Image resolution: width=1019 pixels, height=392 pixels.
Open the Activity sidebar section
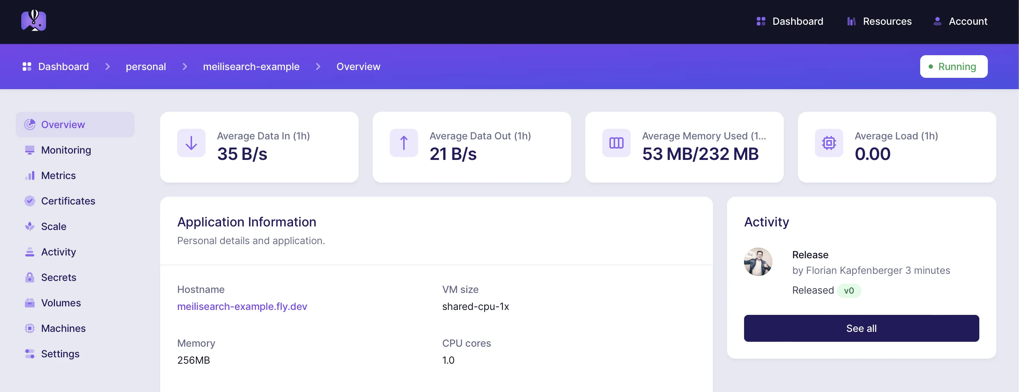75,252
